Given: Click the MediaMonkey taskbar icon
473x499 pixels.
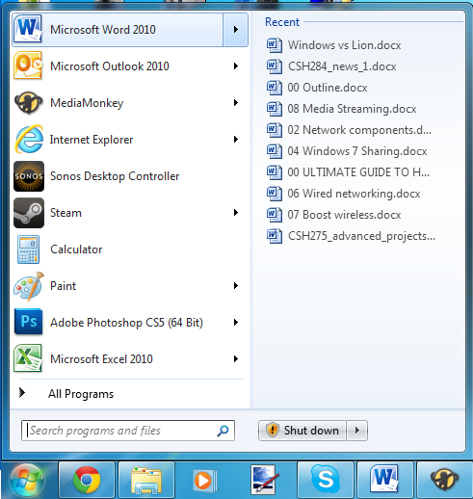Looking at the screenshot, I should pos(445,480).
